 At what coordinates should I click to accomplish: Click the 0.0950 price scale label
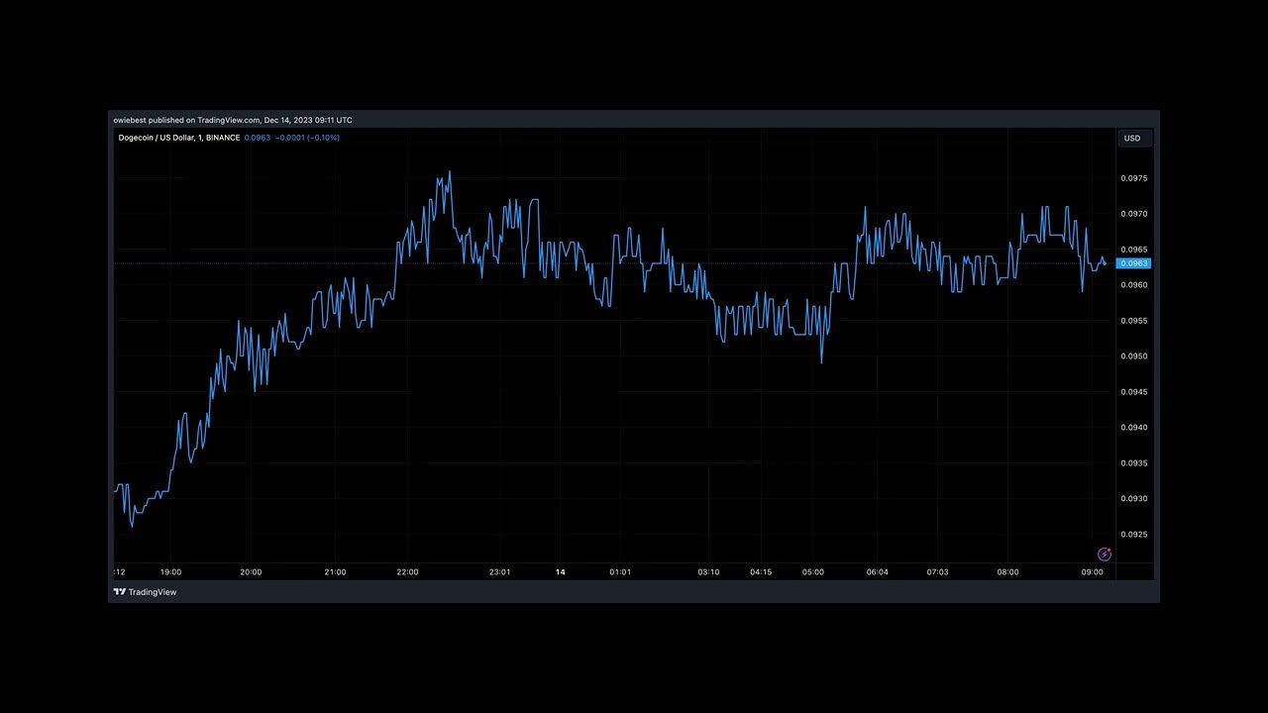tap(1133, 356)
